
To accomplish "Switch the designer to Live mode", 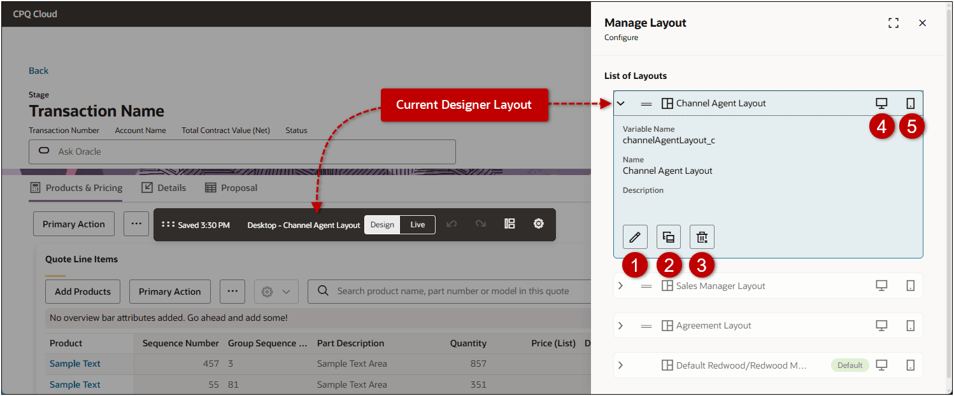I will (x=418, y=224).
